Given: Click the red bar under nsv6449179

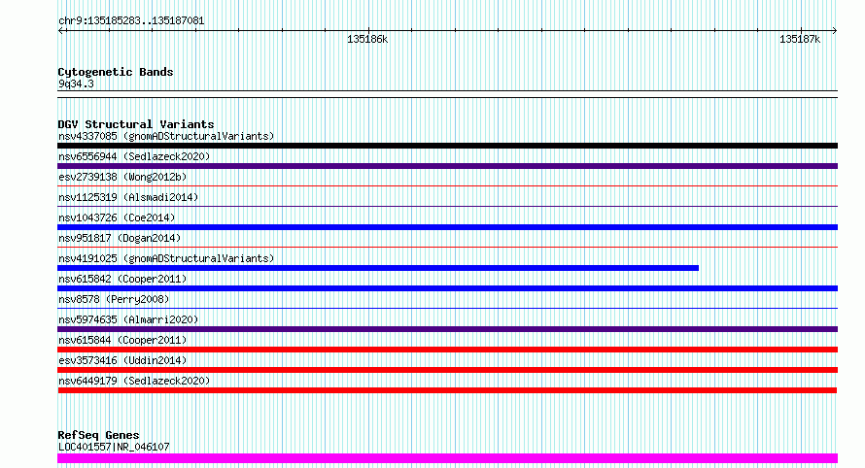Looking at the screenshot, I should pos(447,391).
